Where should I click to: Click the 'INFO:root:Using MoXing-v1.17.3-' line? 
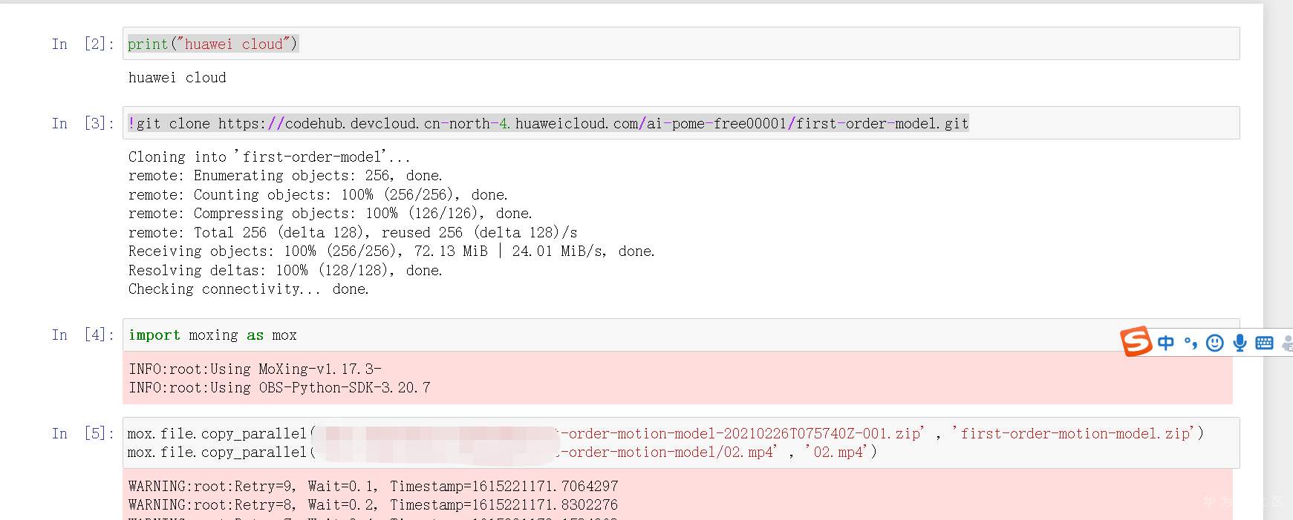coord(255,369)
